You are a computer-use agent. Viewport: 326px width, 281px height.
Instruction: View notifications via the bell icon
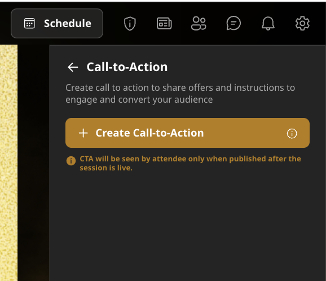(268, 23)
